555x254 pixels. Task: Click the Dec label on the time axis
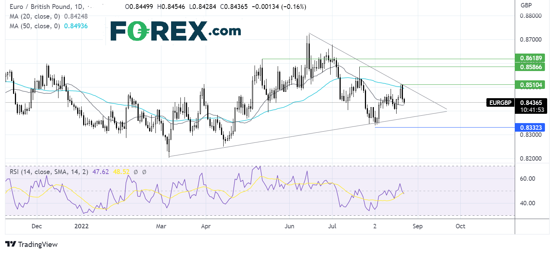[x=37, y=226]
